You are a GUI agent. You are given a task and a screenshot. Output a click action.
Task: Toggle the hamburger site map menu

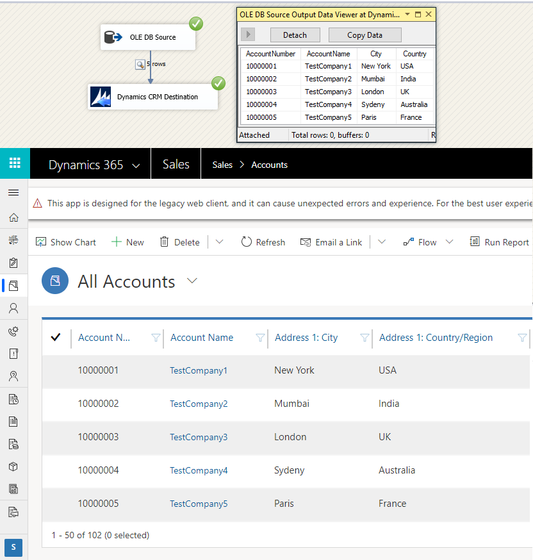coord(13,193)
